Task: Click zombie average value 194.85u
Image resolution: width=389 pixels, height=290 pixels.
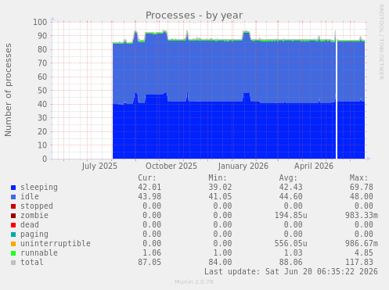Action: click(x=290, y=216)
